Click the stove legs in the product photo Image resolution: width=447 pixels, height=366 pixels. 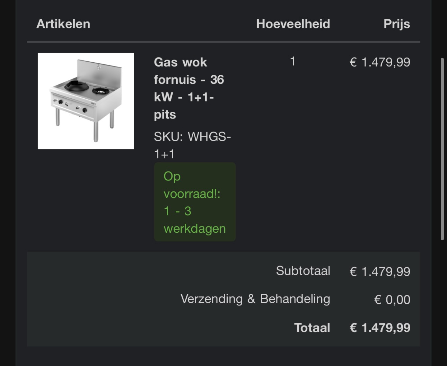[x=96, y=132]
